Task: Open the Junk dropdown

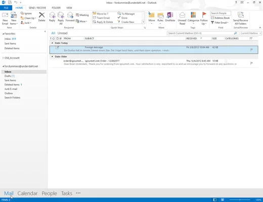Action: coord(26,23)
